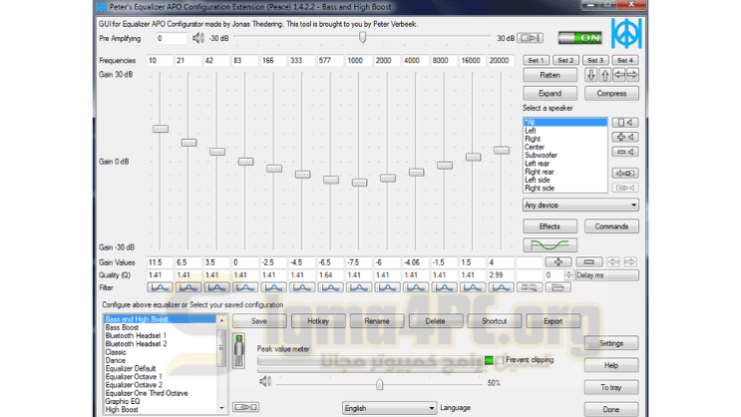Shift frequencies left with left arrow
This screenshot has height=417, width=741.
[x=619, y=75]
